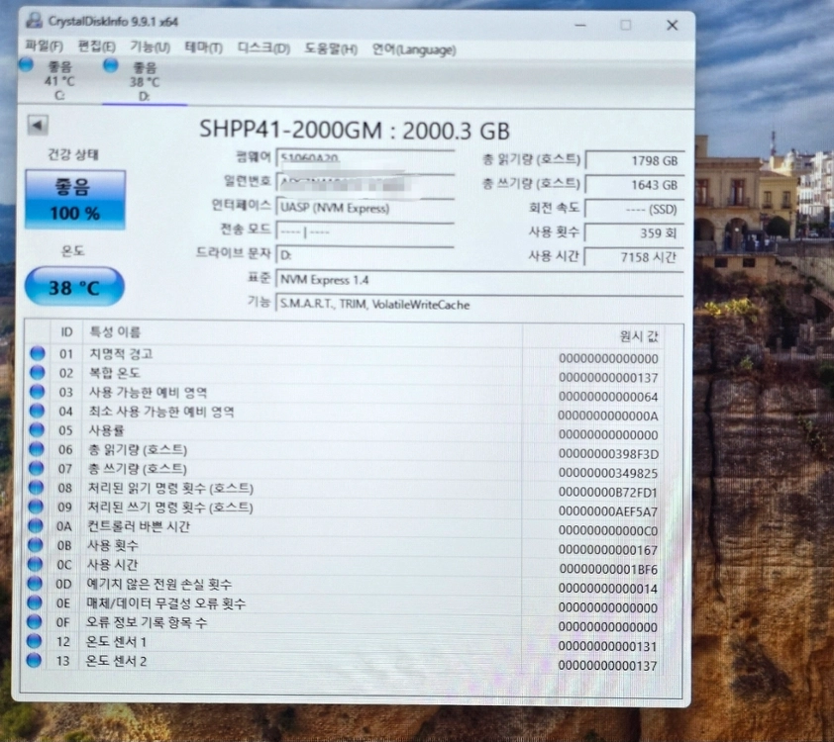834x742 pixels.
Task: Click the status dot for 13 온도 센서 2
Action: (x=34, y=660)
